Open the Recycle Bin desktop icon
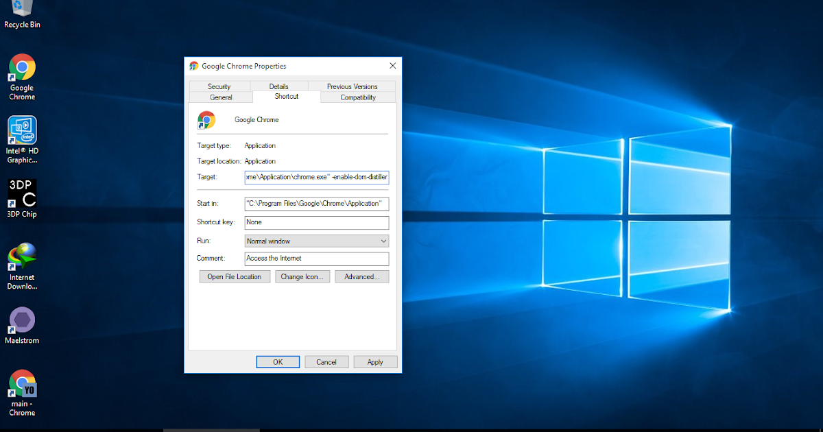This screenshot has width=823, height=432. 22,14
